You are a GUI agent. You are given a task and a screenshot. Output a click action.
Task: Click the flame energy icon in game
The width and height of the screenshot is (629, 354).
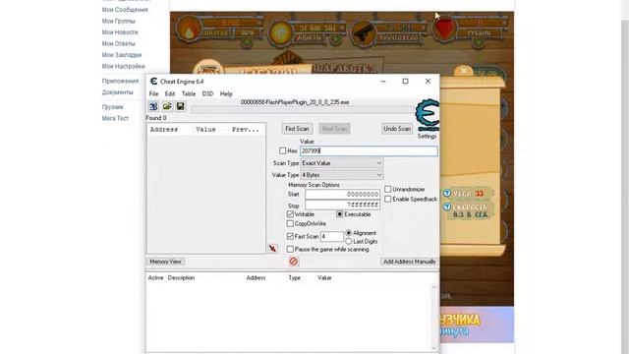[x=188, y=29]
